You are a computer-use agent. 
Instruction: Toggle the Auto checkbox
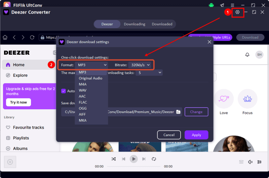pyautogui.click(x=64, y=91)
